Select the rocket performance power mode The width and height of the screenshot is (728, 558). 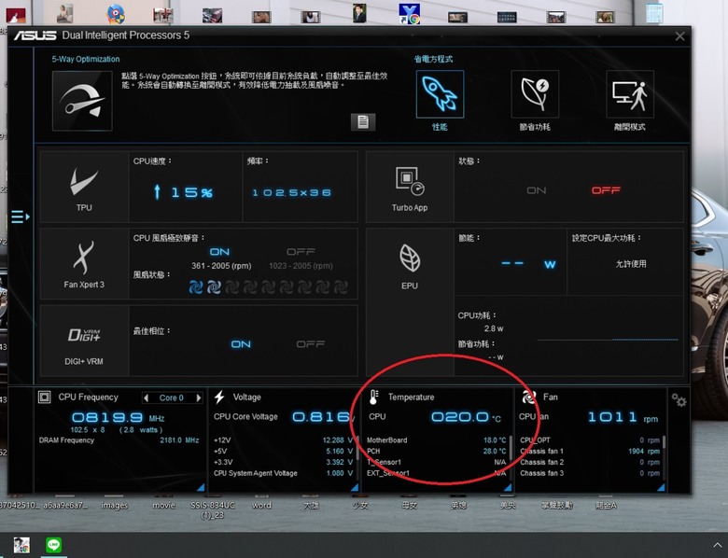pos(440,94)
